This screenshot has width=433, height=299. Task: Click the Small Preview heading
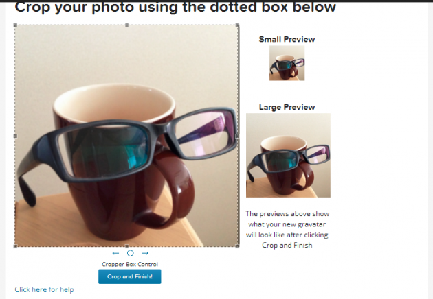pos(287,39)
